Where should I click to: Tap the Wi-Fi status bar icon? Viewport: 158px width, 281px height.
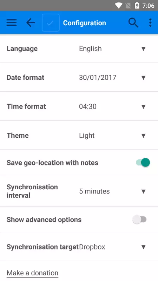(118, 6)
